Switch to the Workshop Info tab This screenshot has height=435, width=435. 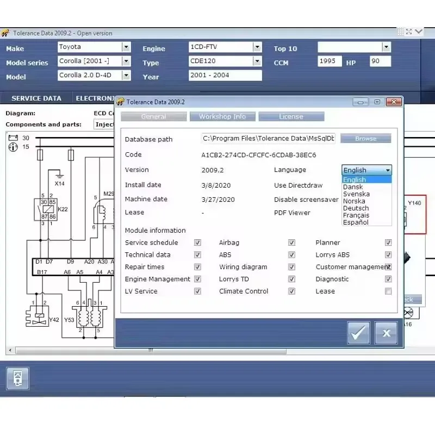point(222,116)
